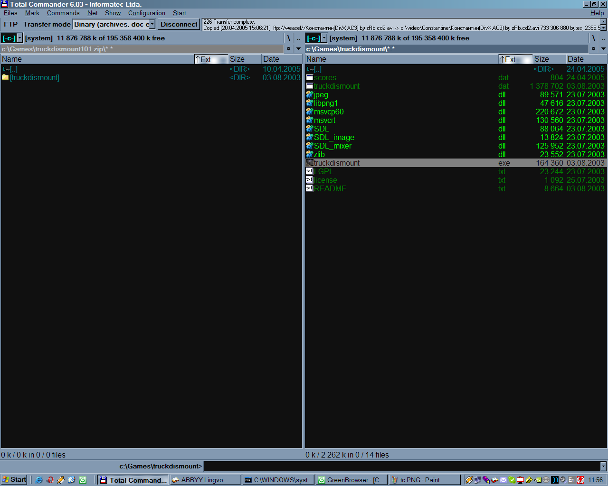Click the En language indicator in tray
Viewport: 608px width, 486px height.
(x=571, y=480)
